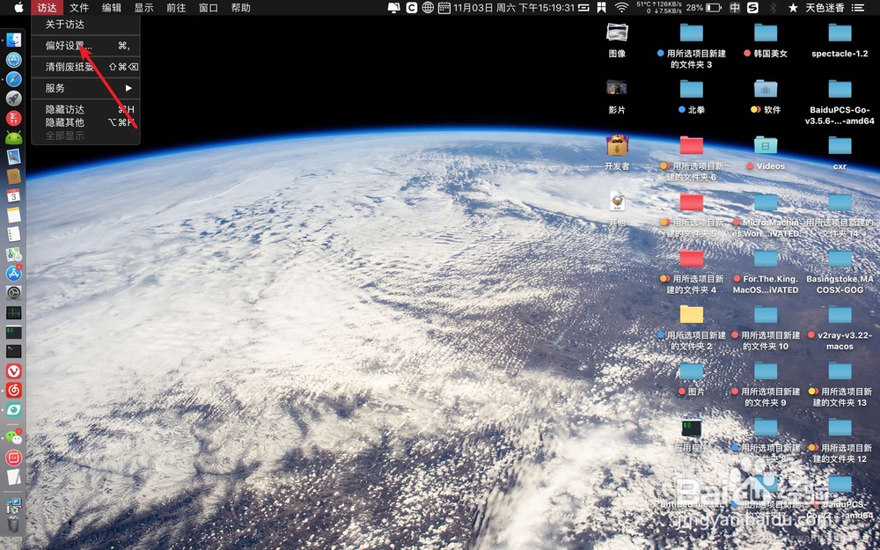Click the 中 input method indicator
Screen dimensions: 880x550
click(x=735, y=7)
